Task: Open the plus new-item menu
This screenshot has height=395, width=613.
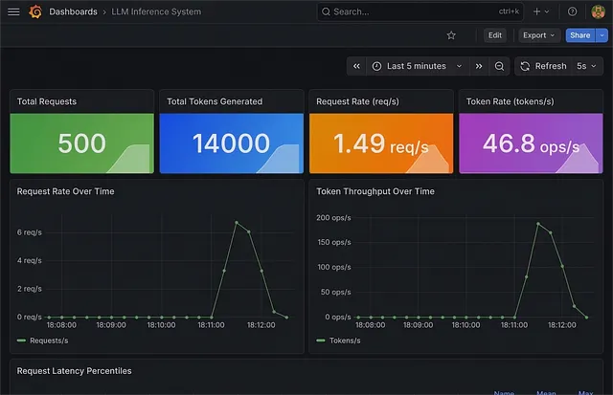Action: [540, 11]
